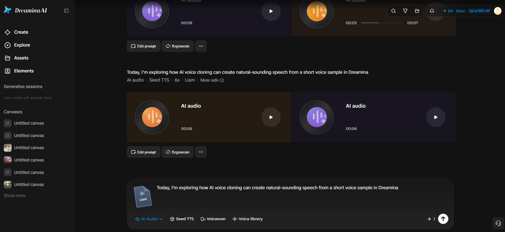Image resolution: width=505 pixels, height=232 pixels.
Task: Open more options below the 00:06 audio clips
Action: click(201, 152)
